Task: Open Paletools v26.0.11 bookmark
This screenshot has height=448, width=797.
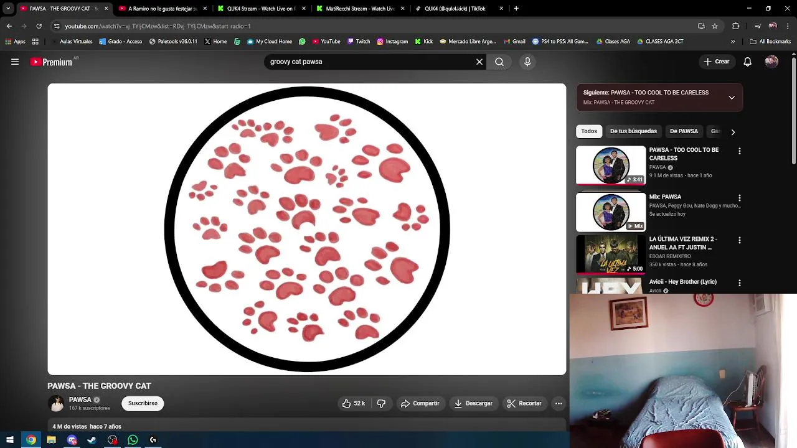Action: 173,42
